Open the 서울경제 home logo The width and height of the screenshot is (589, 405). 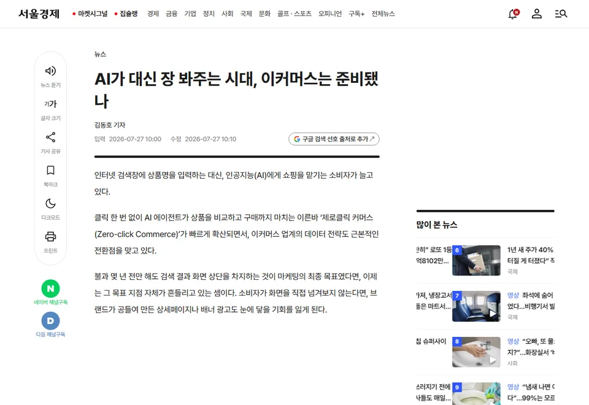pyautogui.click(x=39, y=14)
